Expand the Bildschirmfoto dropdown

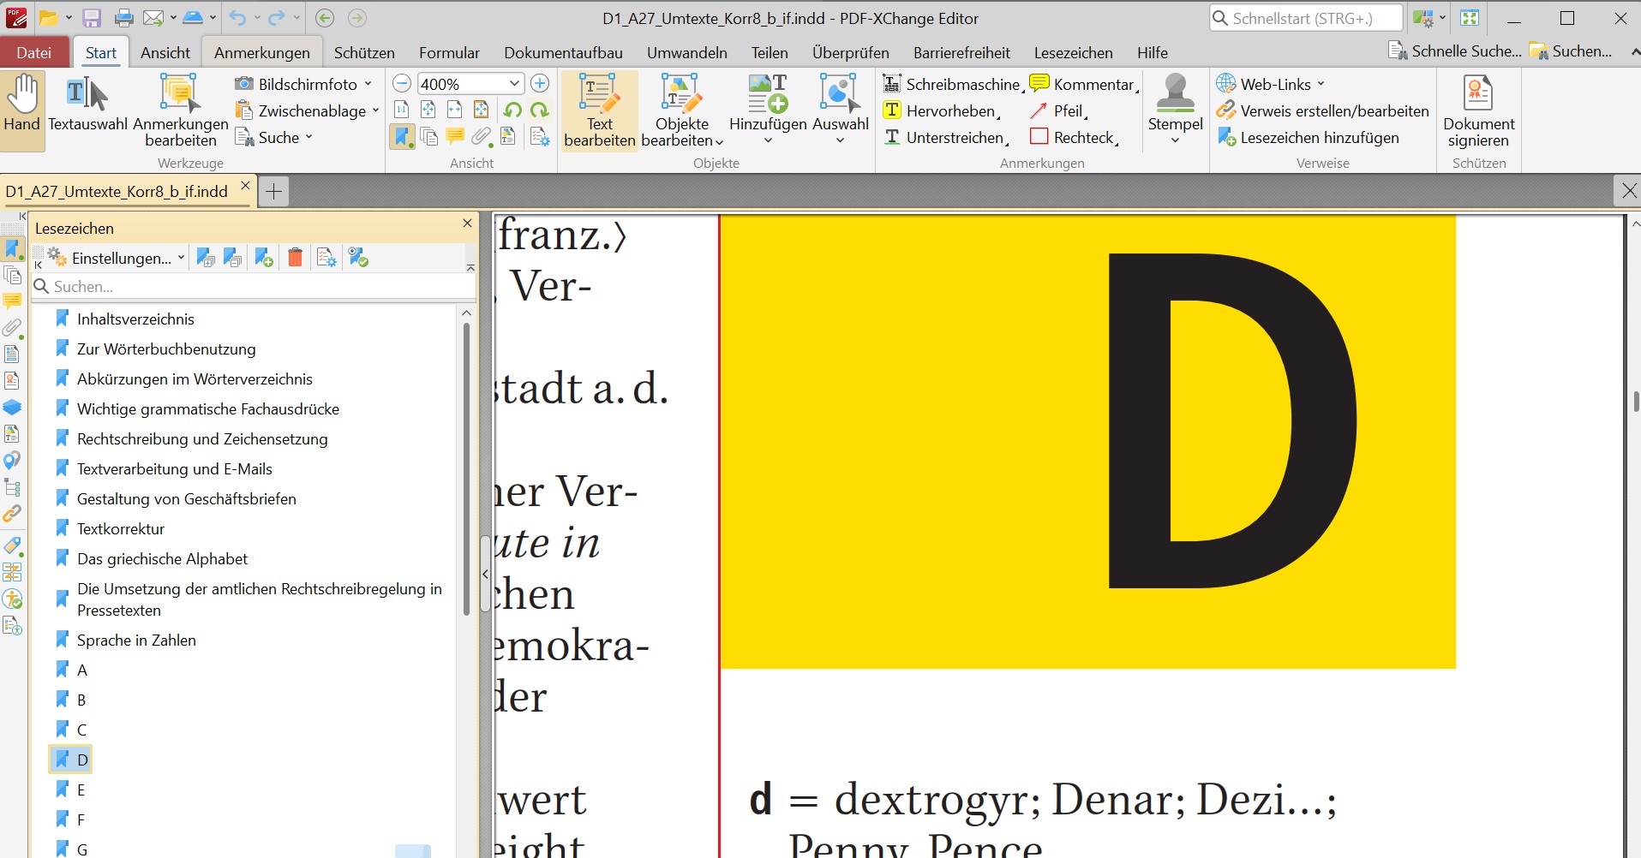tap(368, 84)
